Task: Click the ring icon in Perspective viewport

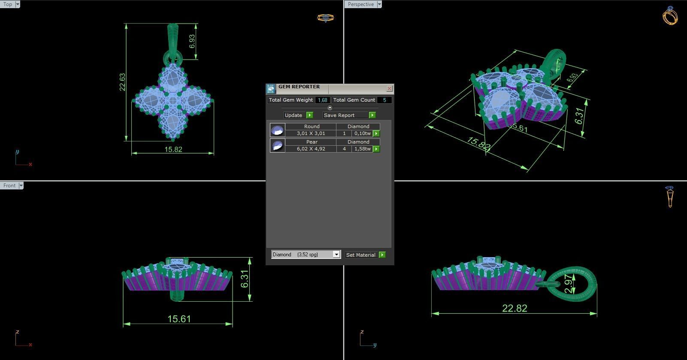Action: point(670,16)
